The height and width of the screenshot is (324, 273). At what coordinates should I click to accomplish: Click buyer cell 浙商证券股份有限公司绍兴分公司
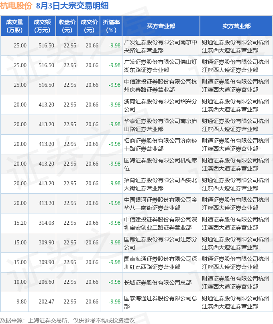[x=161, y=105]
